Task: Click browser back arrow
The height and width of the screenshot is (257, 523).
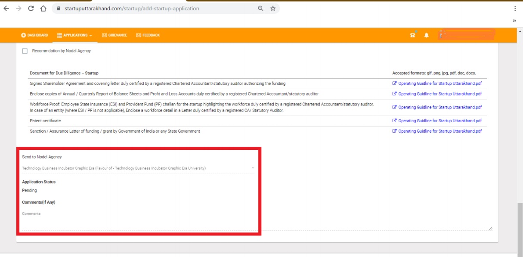Action: pos(6,9)
